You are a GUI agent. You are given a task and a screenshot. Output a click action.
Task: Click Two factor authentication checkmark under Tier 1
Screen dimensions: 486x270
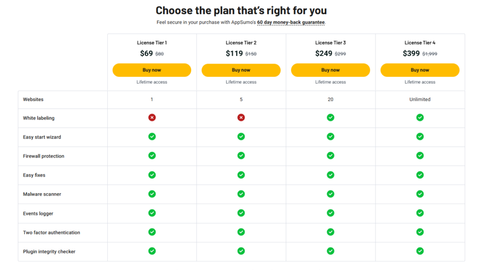(x=152, y=232)
